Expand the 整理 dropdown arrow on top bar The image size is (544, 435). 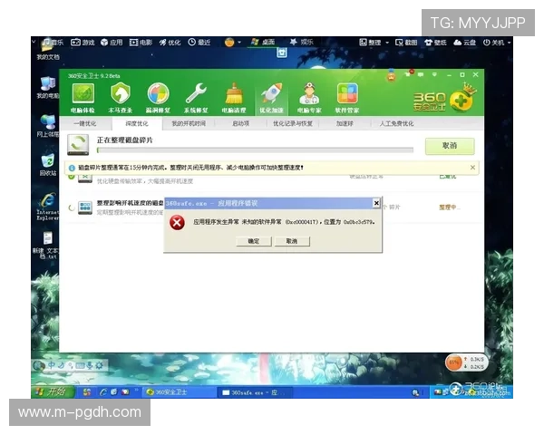click(387, 43)
